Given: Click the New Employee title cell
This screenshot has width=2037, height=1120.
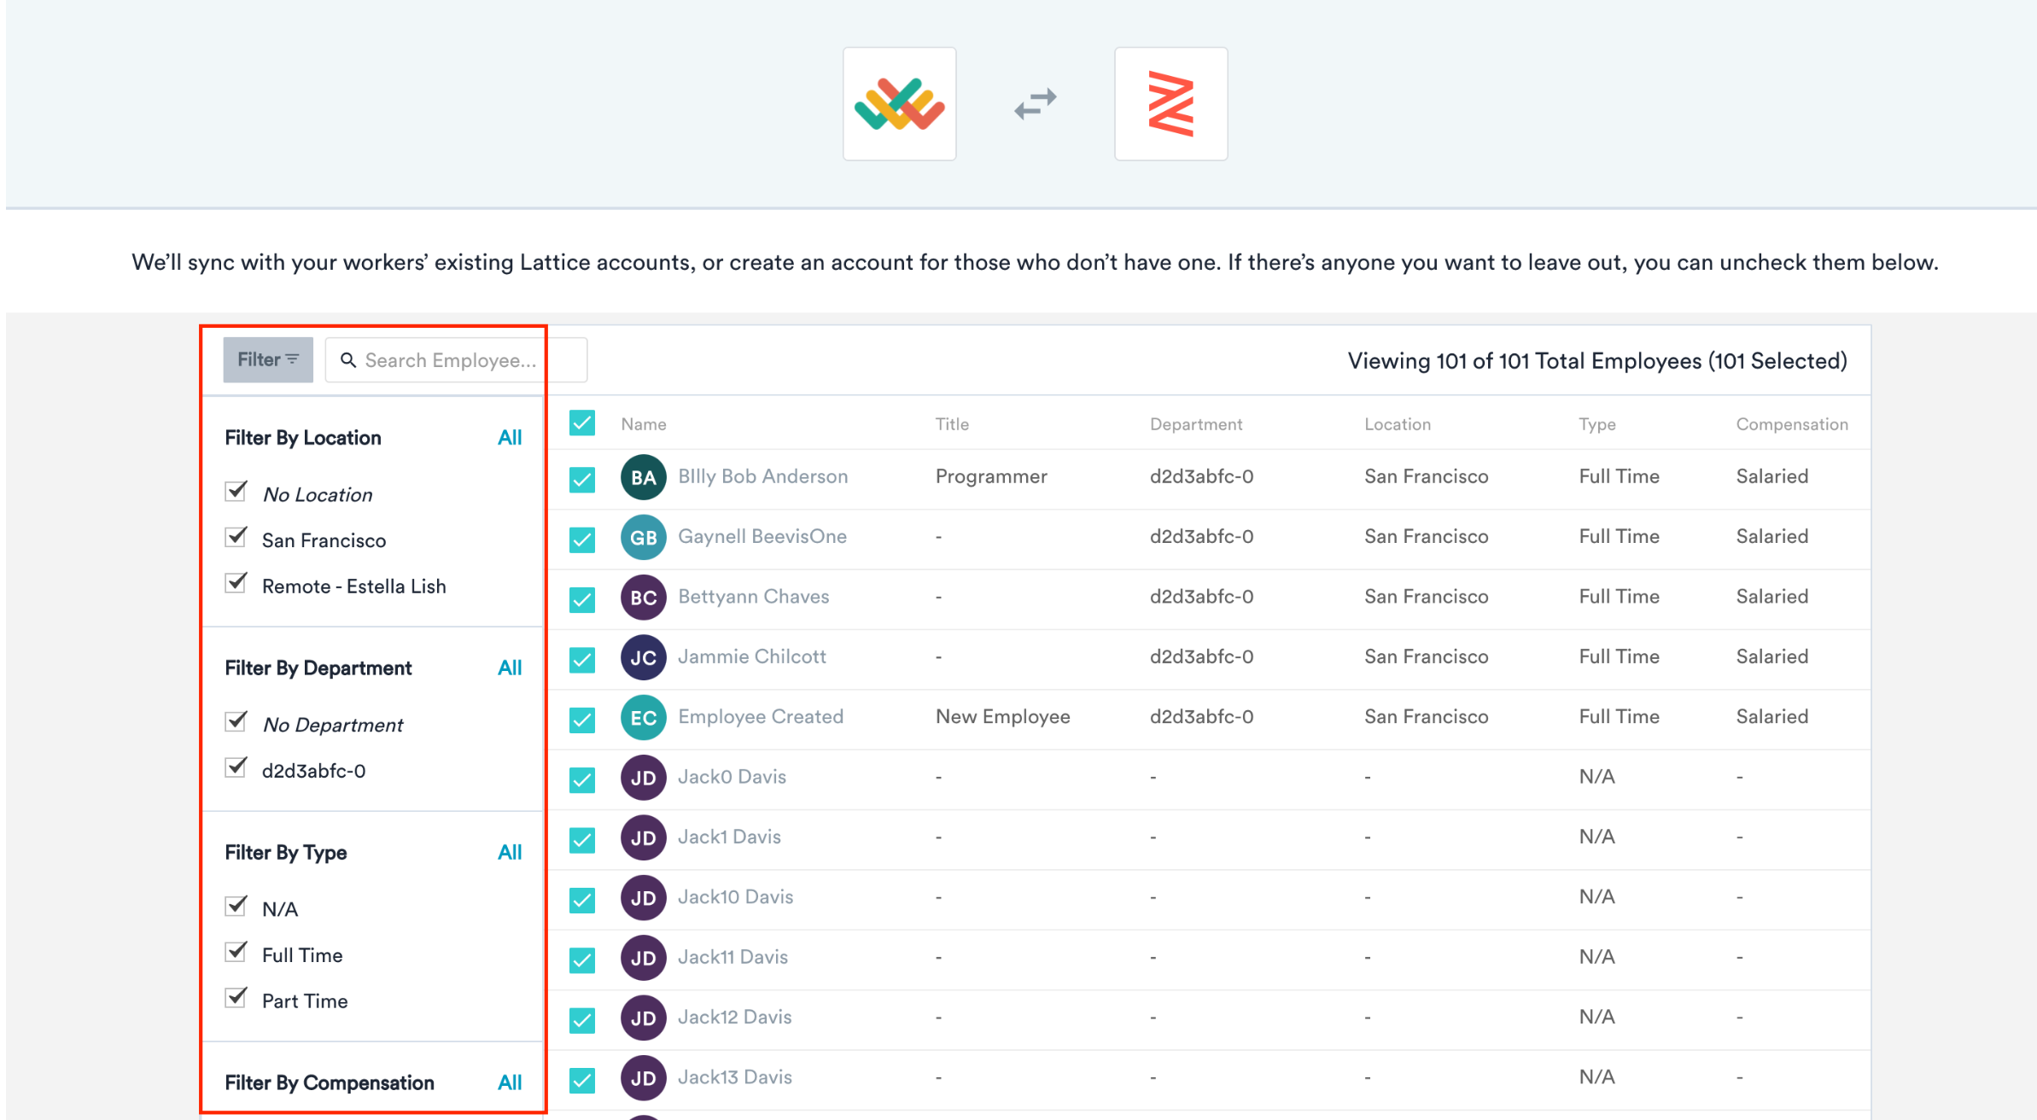Looking at the screenshot, I should pos(1003,717).
